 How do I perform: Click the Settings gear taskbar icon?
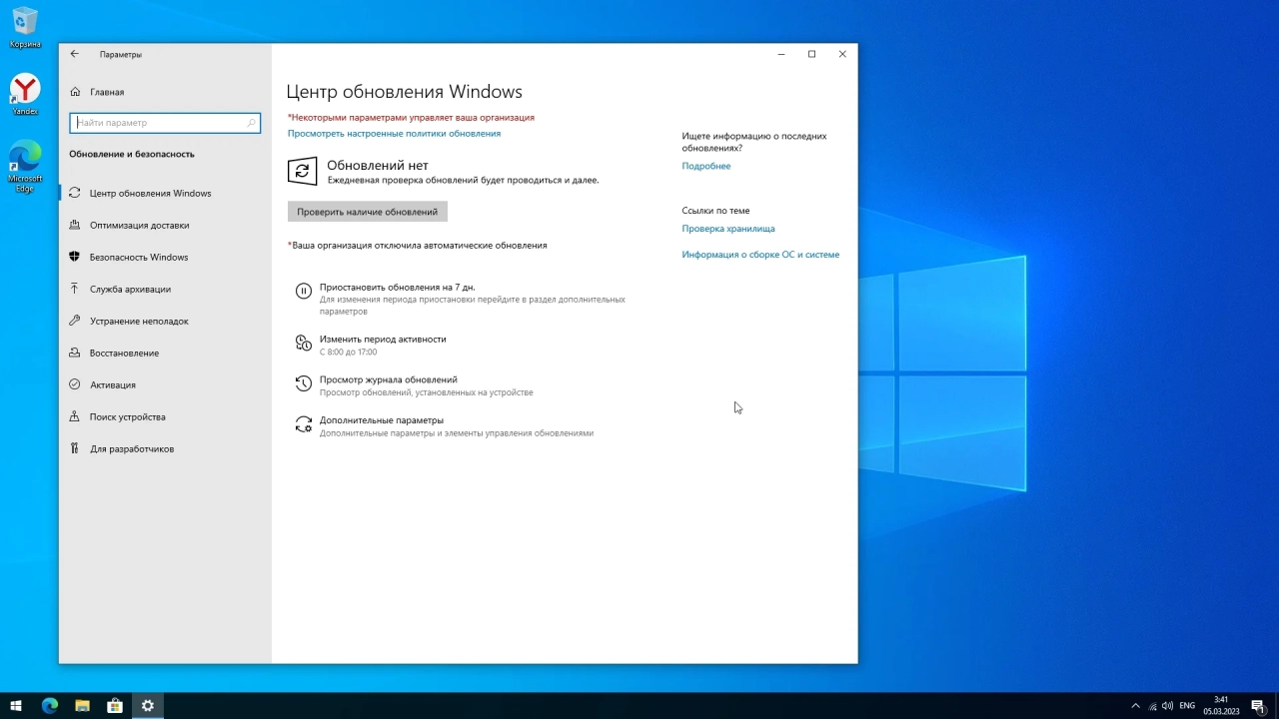point(148,706)
